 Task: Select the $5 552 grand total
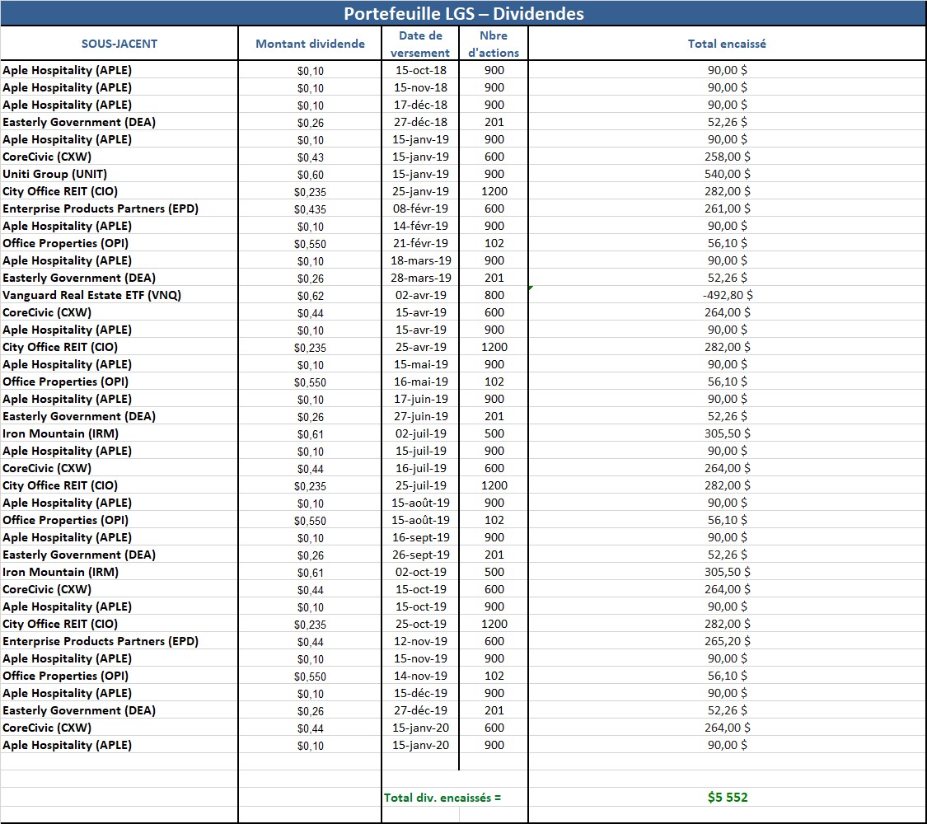click(x=727, y=798)
